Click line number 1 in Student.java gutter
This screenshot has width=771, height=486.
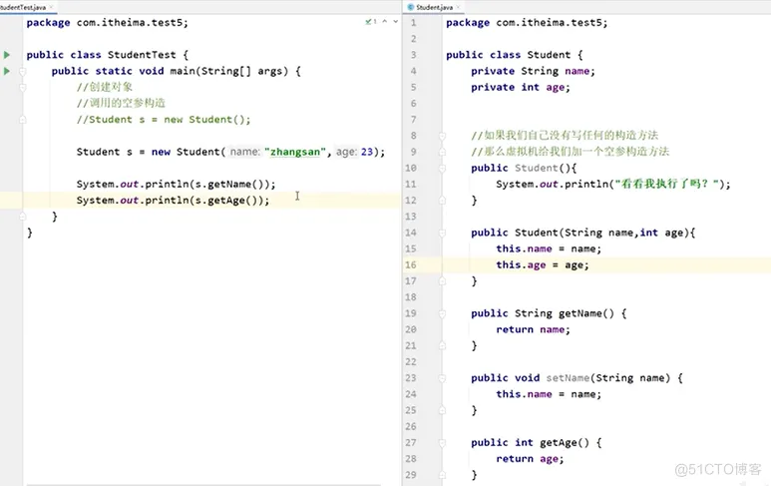pyautogui.click(x=413, y=23)
